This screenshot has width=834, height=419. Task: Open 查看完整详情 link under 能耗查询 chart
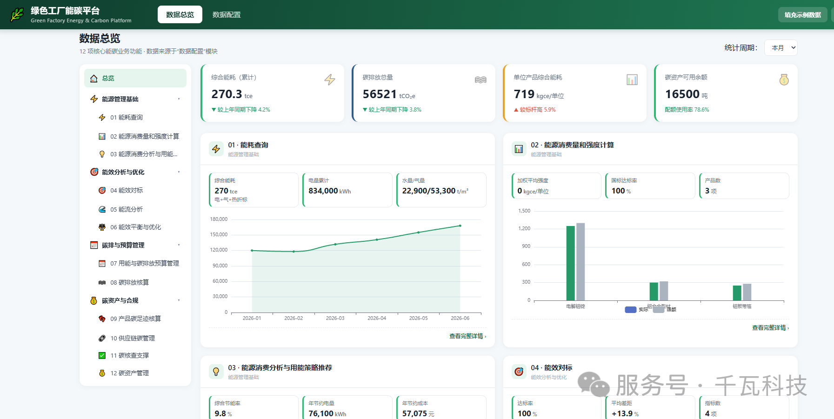pyautogui.click(x=467, y=336)
